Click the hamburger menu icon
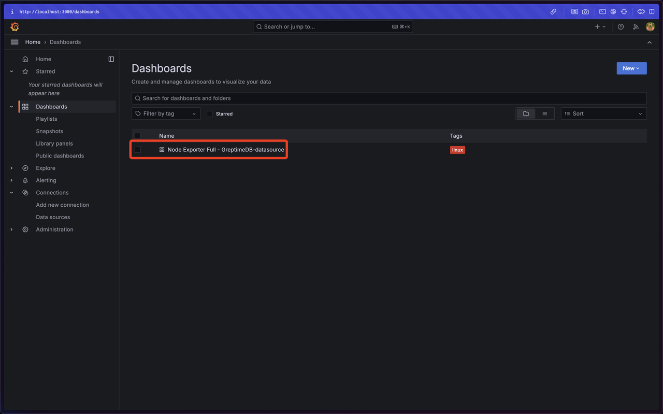The width and height of the screenshot is (663, 414). coord(14,42)
